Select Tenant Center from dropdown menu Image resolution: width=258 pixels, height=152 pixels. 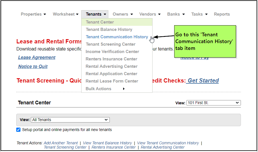(100, 22)
